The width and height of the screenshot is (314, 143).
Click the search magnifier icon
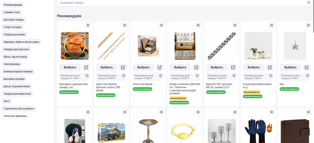coord(309,3)
